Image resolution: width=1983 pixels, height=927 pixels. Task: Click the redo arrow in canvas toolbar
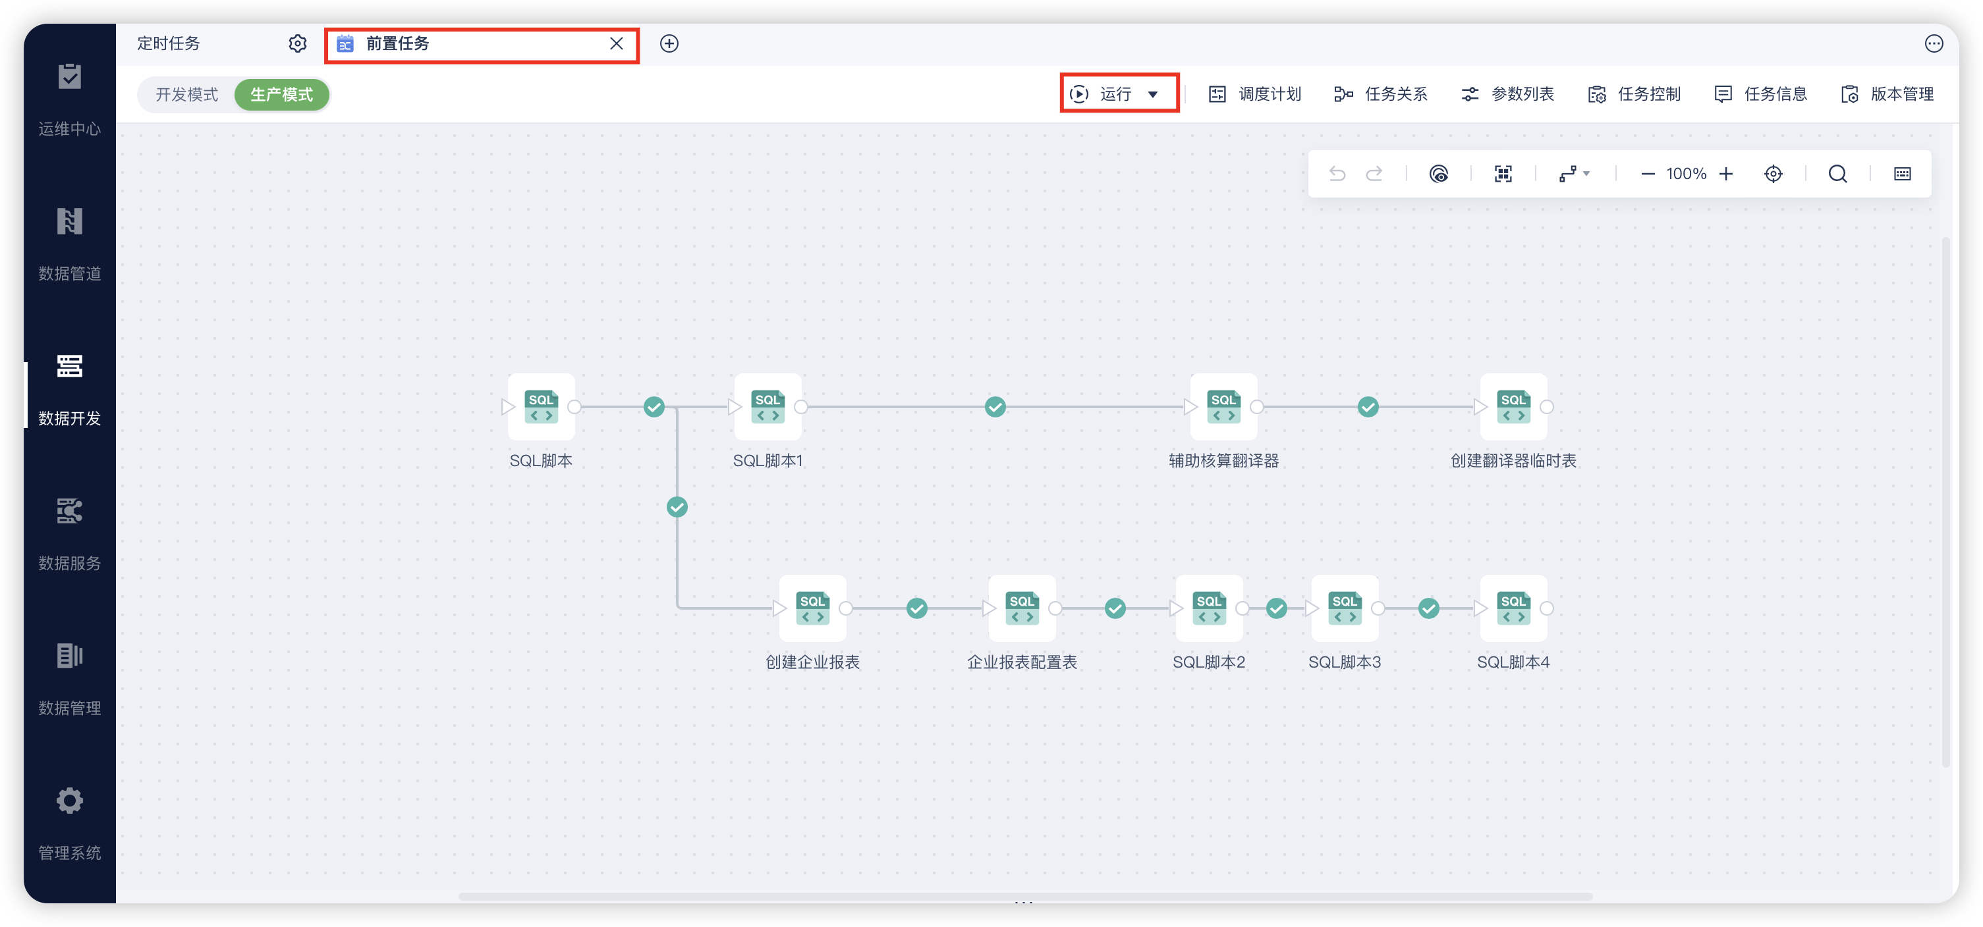coord(1374,174)
